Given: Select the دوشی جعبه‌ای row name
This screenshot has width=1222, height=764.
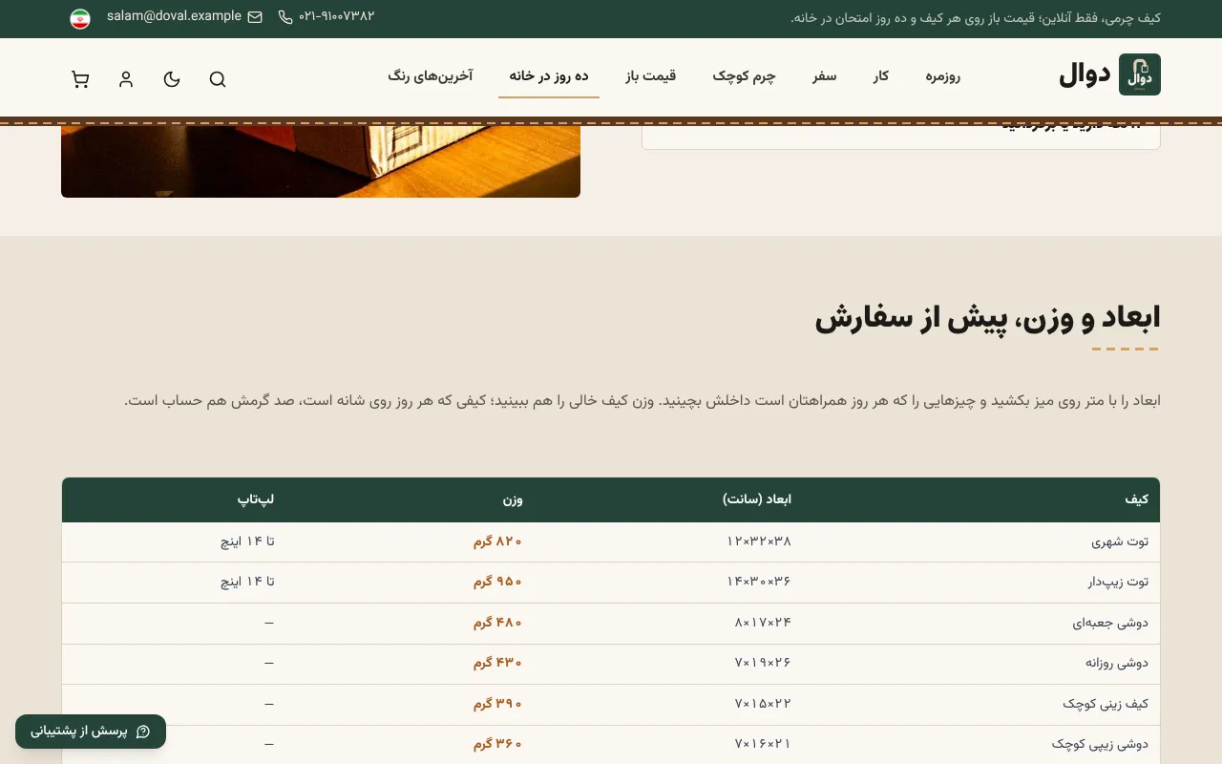Looking at the screenshot, I should coord(1110,623).
